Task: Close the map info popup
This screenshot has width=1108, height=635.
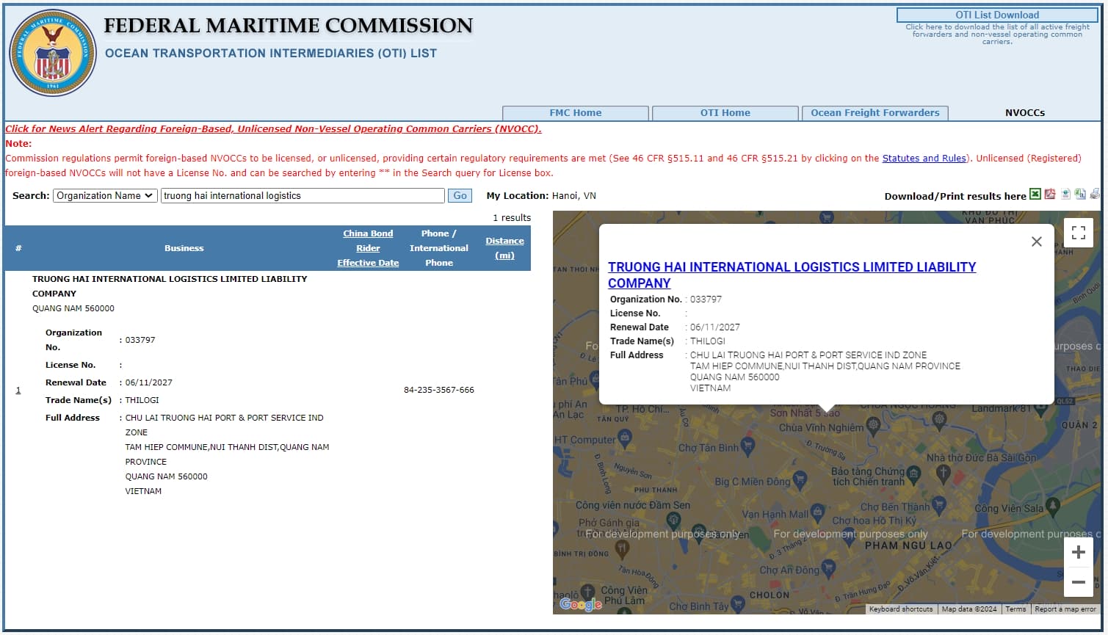Action: [1036, 242]
